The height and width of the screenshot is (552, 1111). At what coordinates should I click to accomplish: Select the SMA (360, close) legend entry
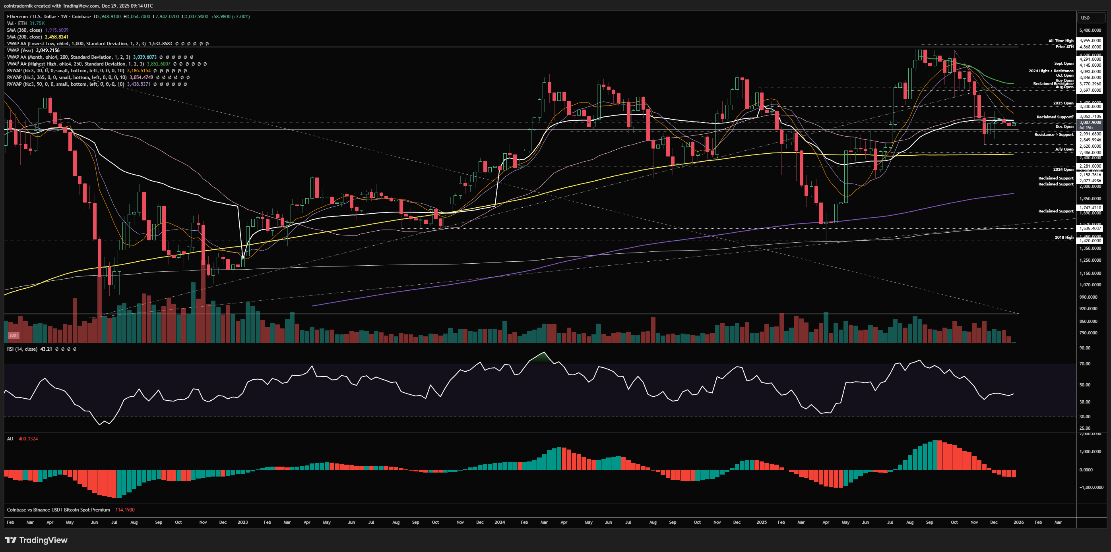pos(25,30)
